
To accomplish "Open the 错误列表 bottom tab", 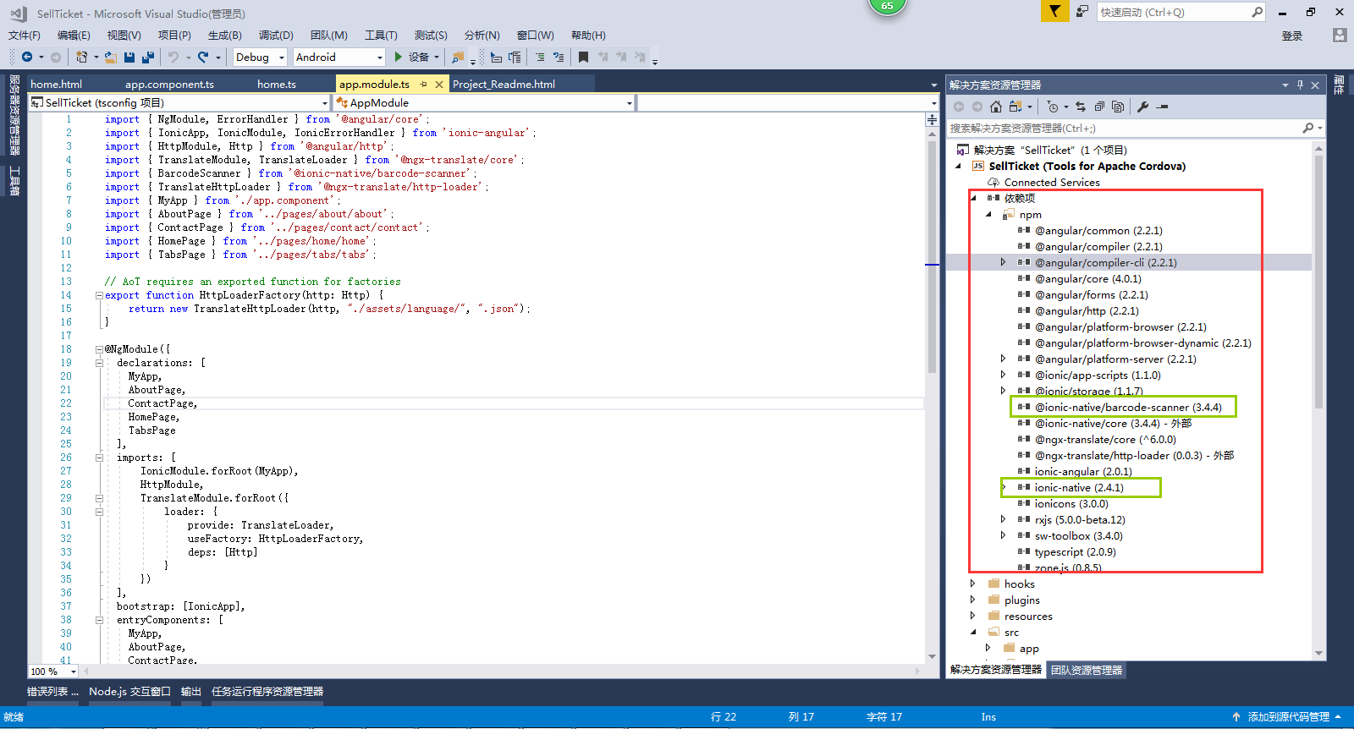I will pos(52,692).
